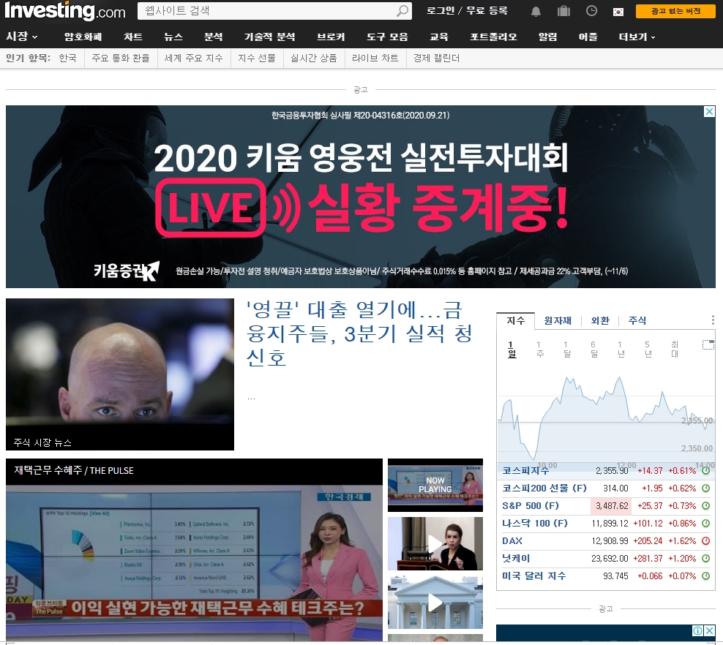Screen dimensions: 723x645
Task: Open the 알림 menu
Action: click(548, 37)
